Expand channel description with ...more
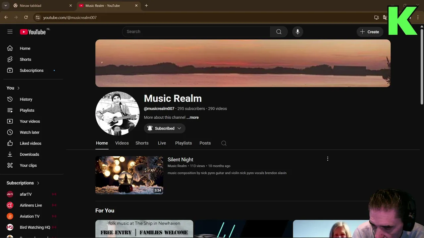Viewport: 424px width, 238px height. pos(192,117)
